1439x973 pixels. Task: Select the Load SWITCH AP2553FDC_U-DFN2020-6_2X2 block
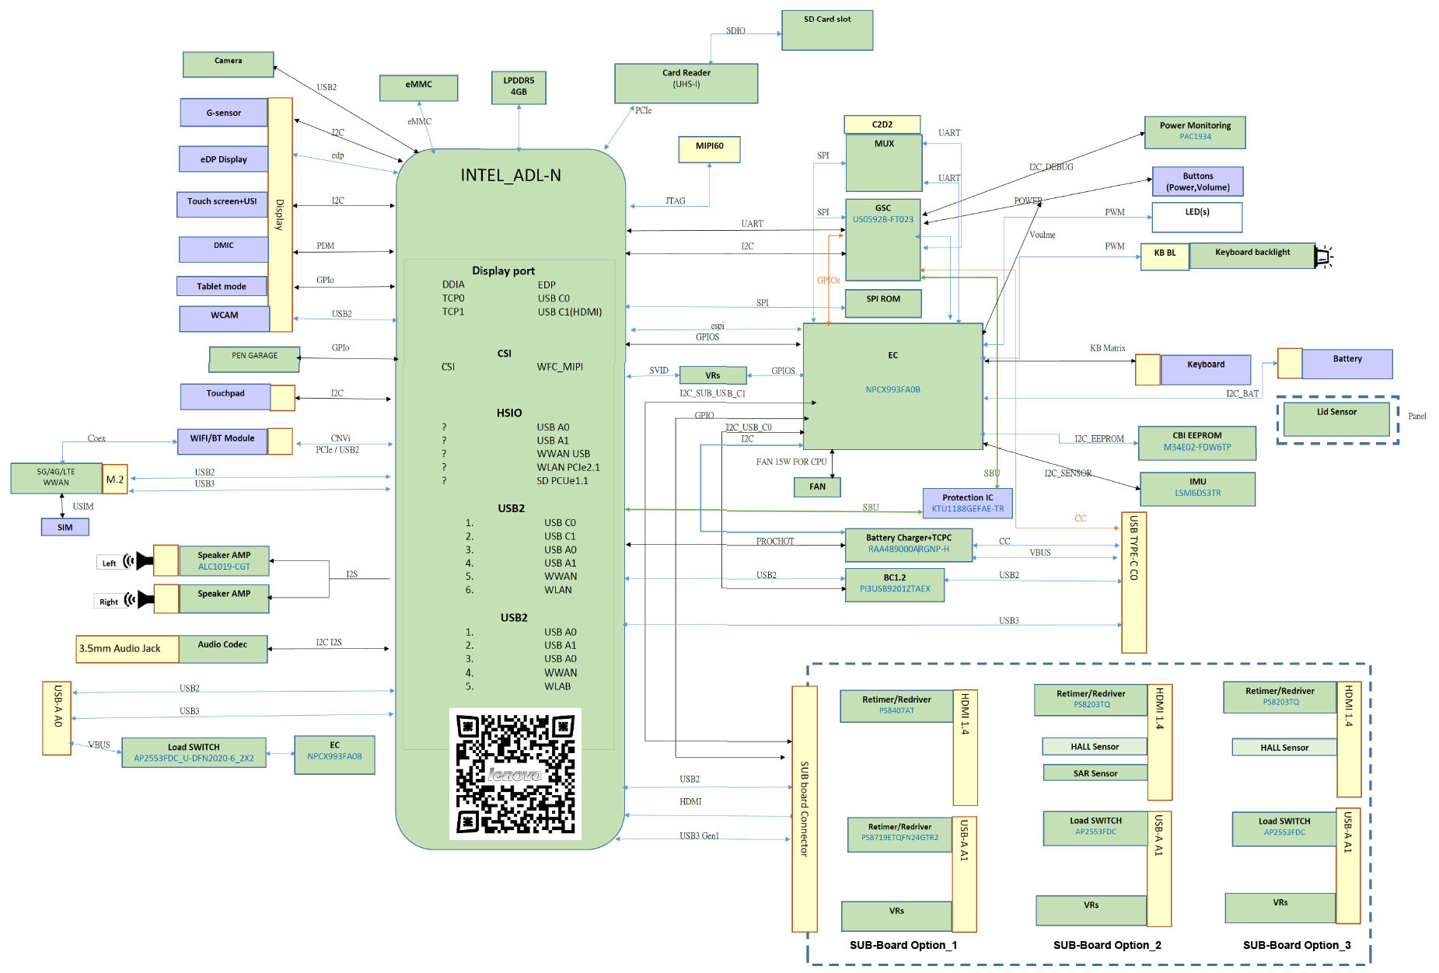194,752
